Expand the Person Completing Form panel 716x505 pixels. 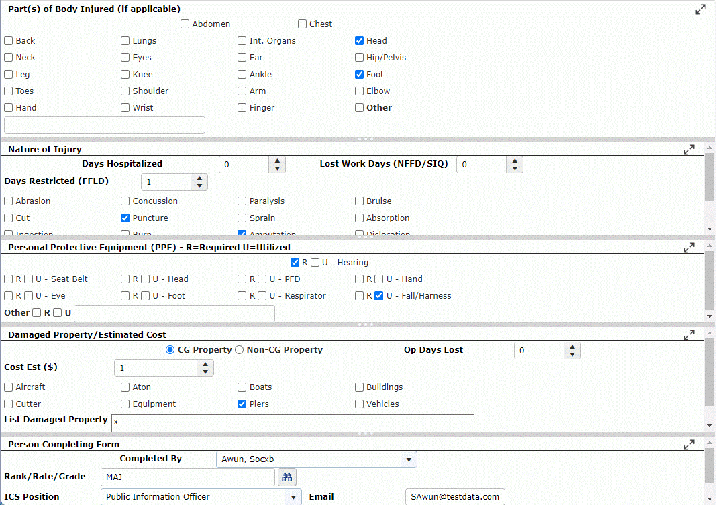coord(688,445)
